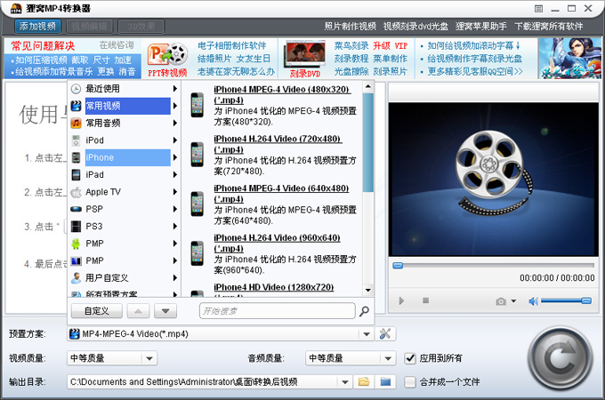Select the Apple TV menu category

click(x=124, y=192)
